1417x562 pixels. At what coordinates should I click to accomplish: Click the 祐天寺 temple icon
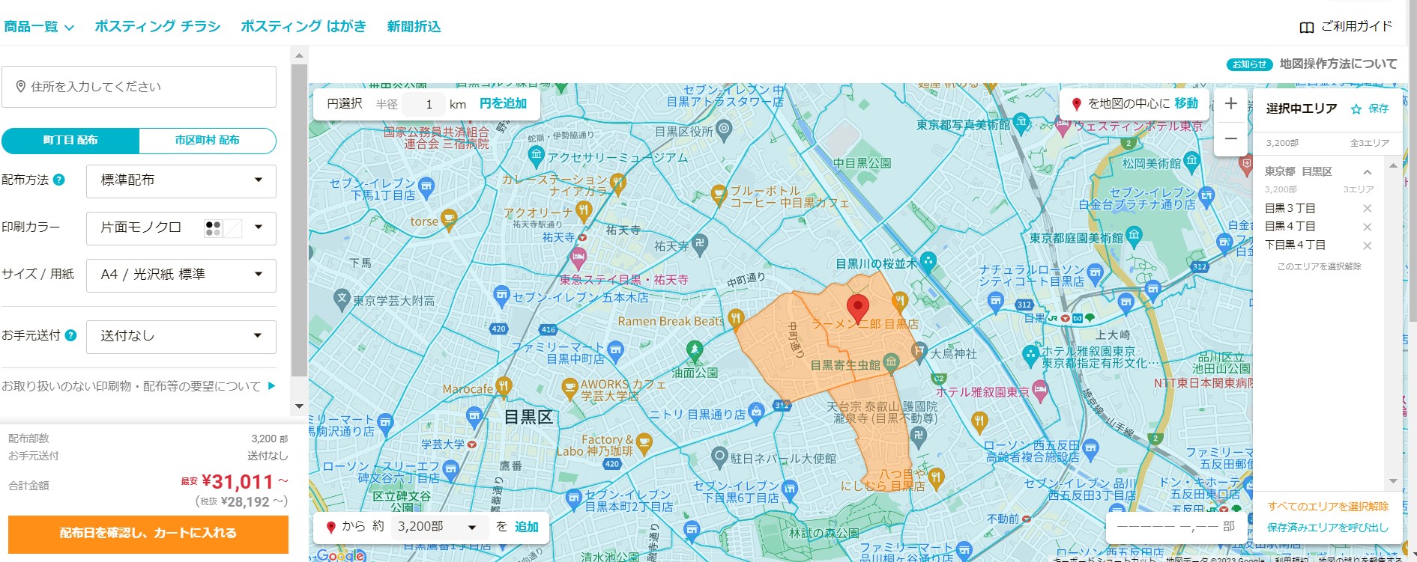coord(699,242)
